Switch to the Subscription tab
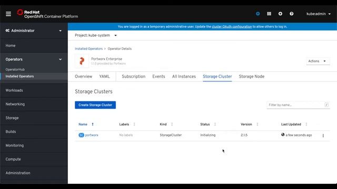Viewport: 337px width, 189px height. click(x=133, y=77)
